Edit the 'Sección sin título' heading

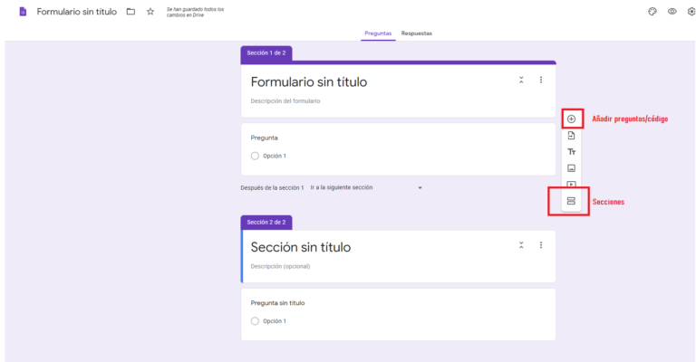pos(301,247)
